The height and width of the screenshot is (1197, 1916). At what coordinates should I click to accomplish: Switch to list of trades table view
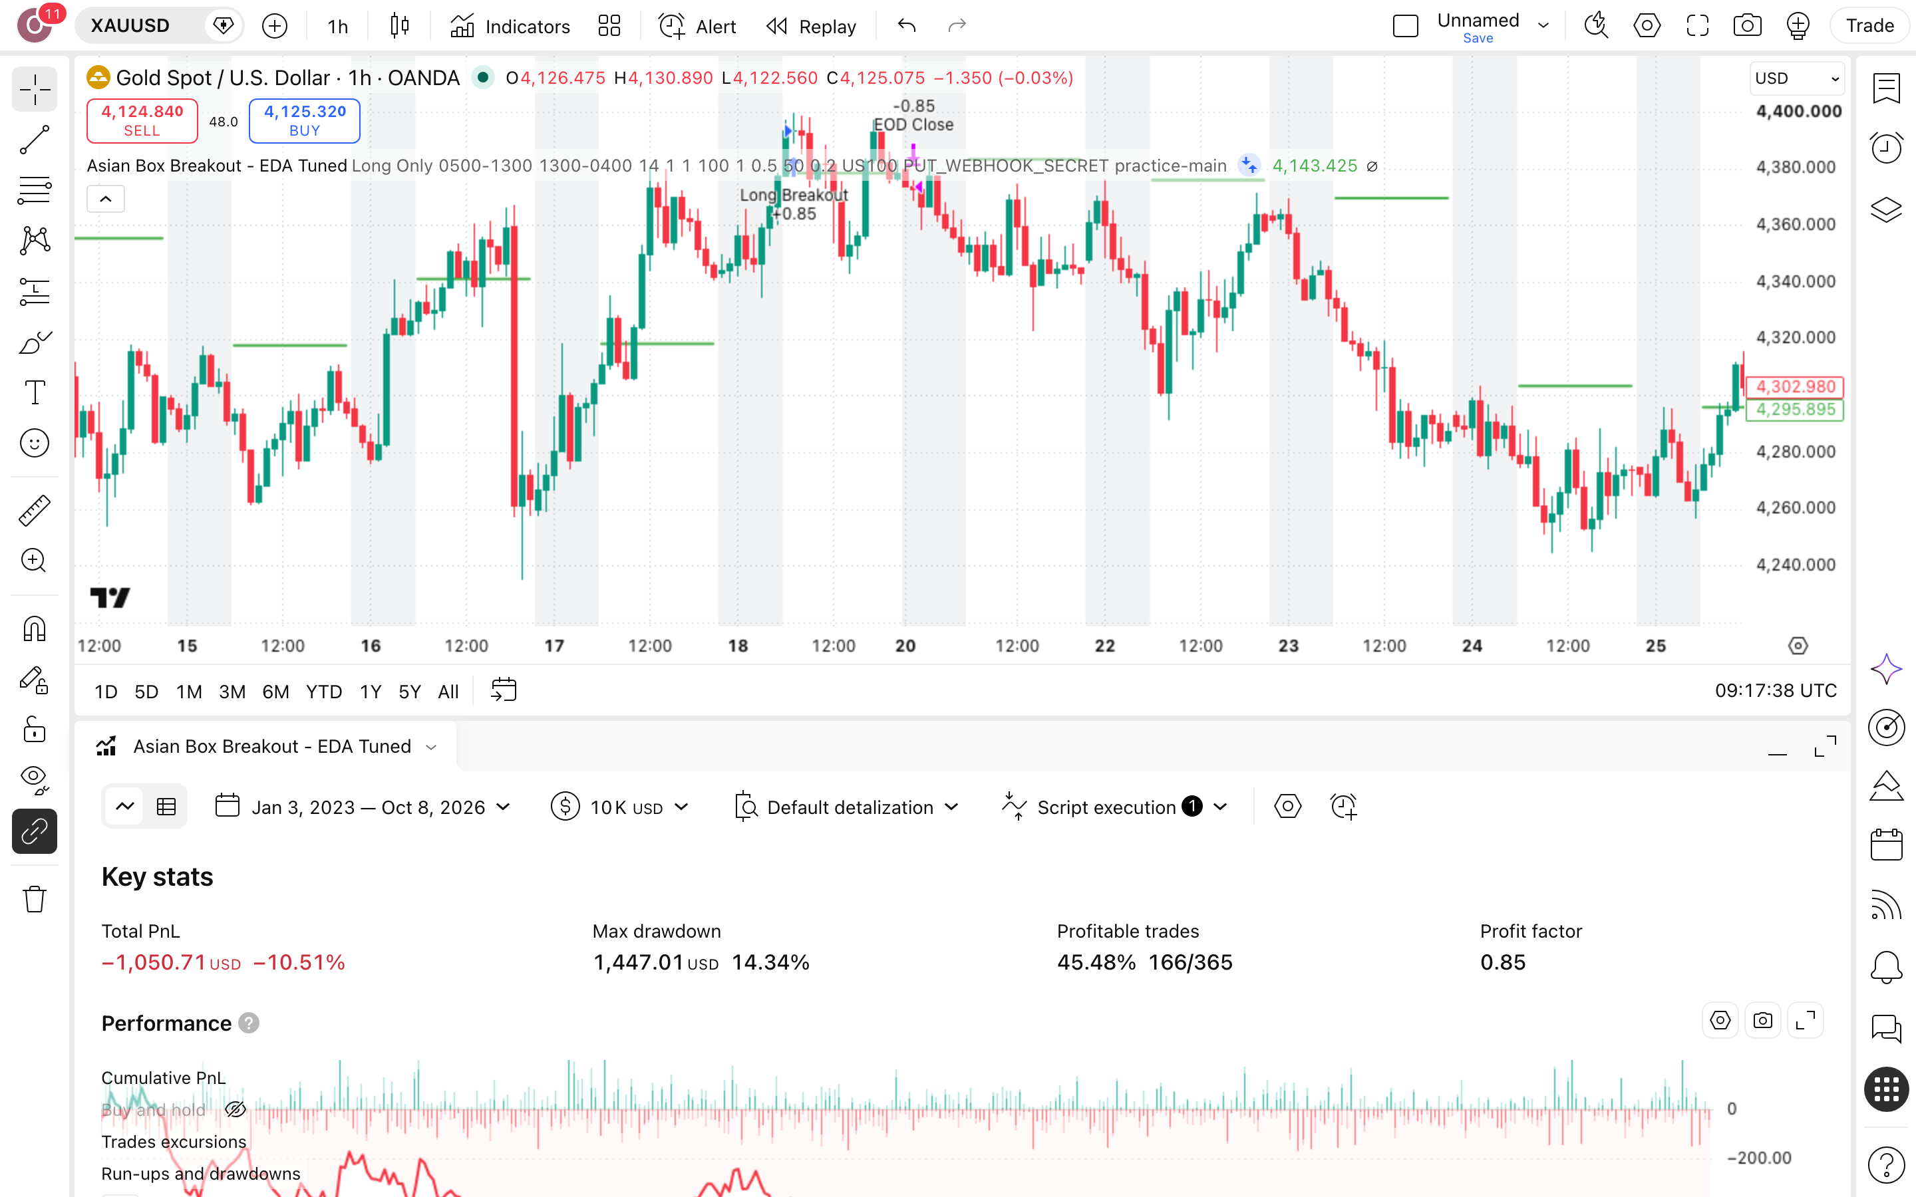(x=166, y=807)
